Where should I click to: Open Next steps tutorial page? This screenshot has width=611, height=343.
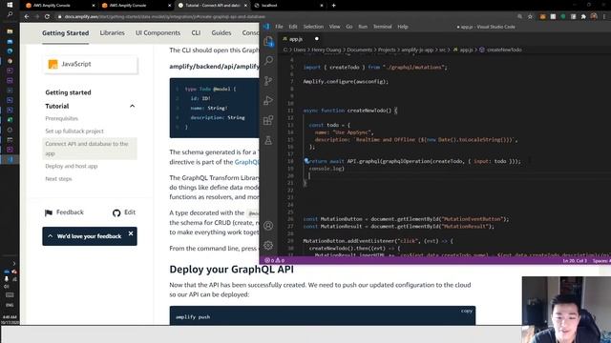tap(58, 179)
